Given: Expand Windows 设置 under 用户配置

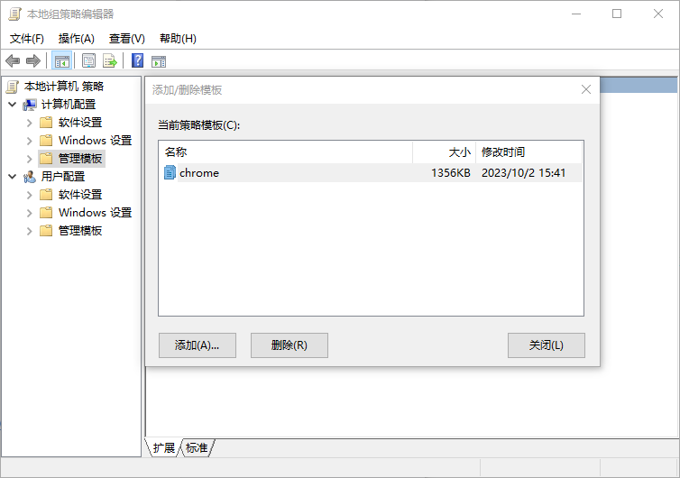Looking at the screenshot, I should click(30, 213).
